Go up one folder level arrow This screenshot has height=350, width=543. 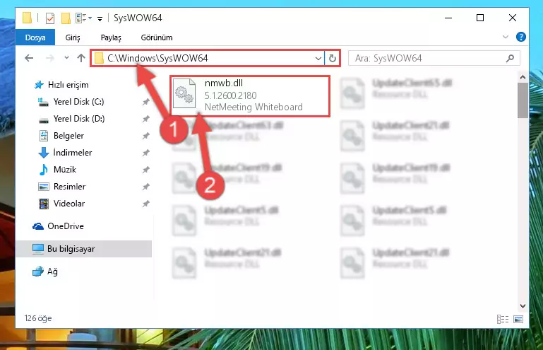coord(81,58)
